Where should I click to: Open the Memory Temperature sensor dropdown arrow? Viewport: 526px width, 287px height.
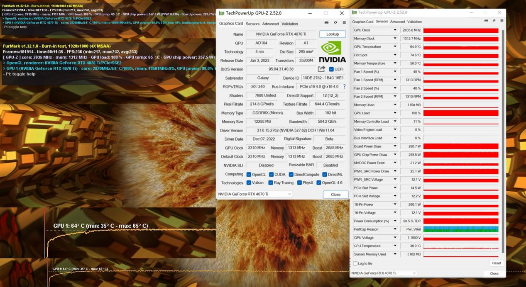click(x=395, y=63)
